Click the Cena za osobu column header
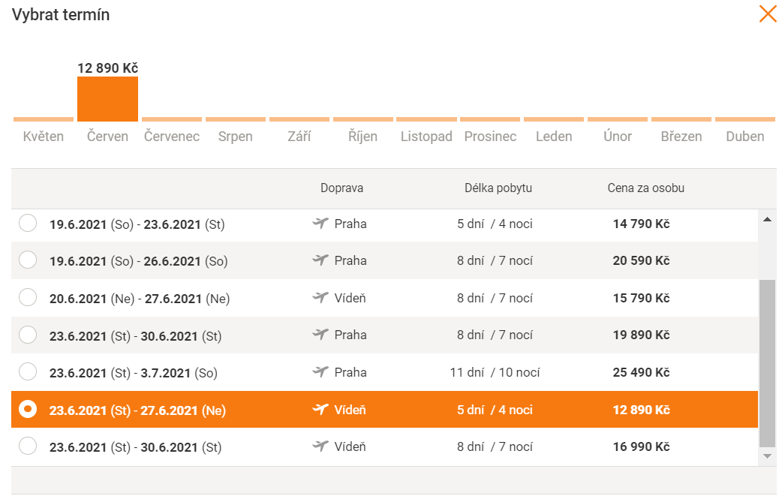Image resolution: width=782 pixels, height=502 pixels. (x=646, y=188)
